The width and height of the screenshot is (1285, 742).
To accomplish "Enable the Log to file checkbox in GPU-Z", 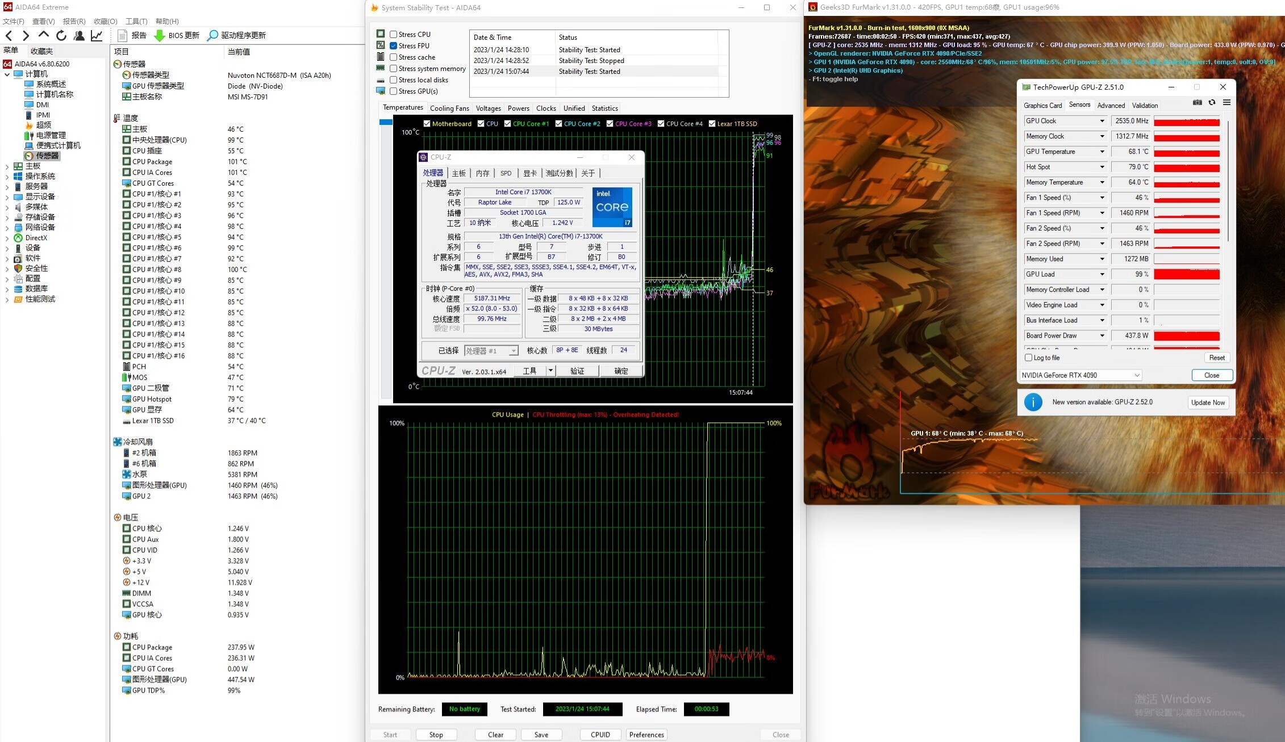I will pos(1028,358).
